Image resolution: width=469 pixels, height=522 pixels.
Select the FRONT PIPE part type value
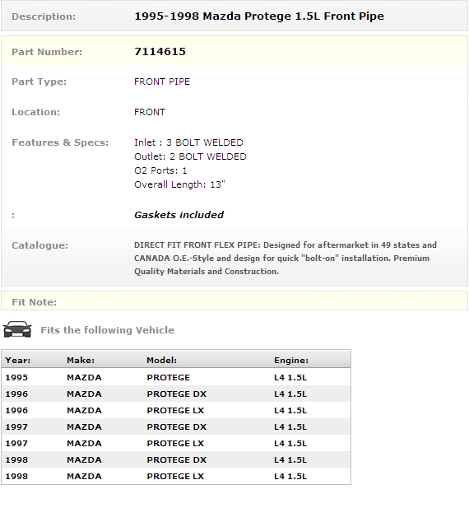(x=162, y=82)
